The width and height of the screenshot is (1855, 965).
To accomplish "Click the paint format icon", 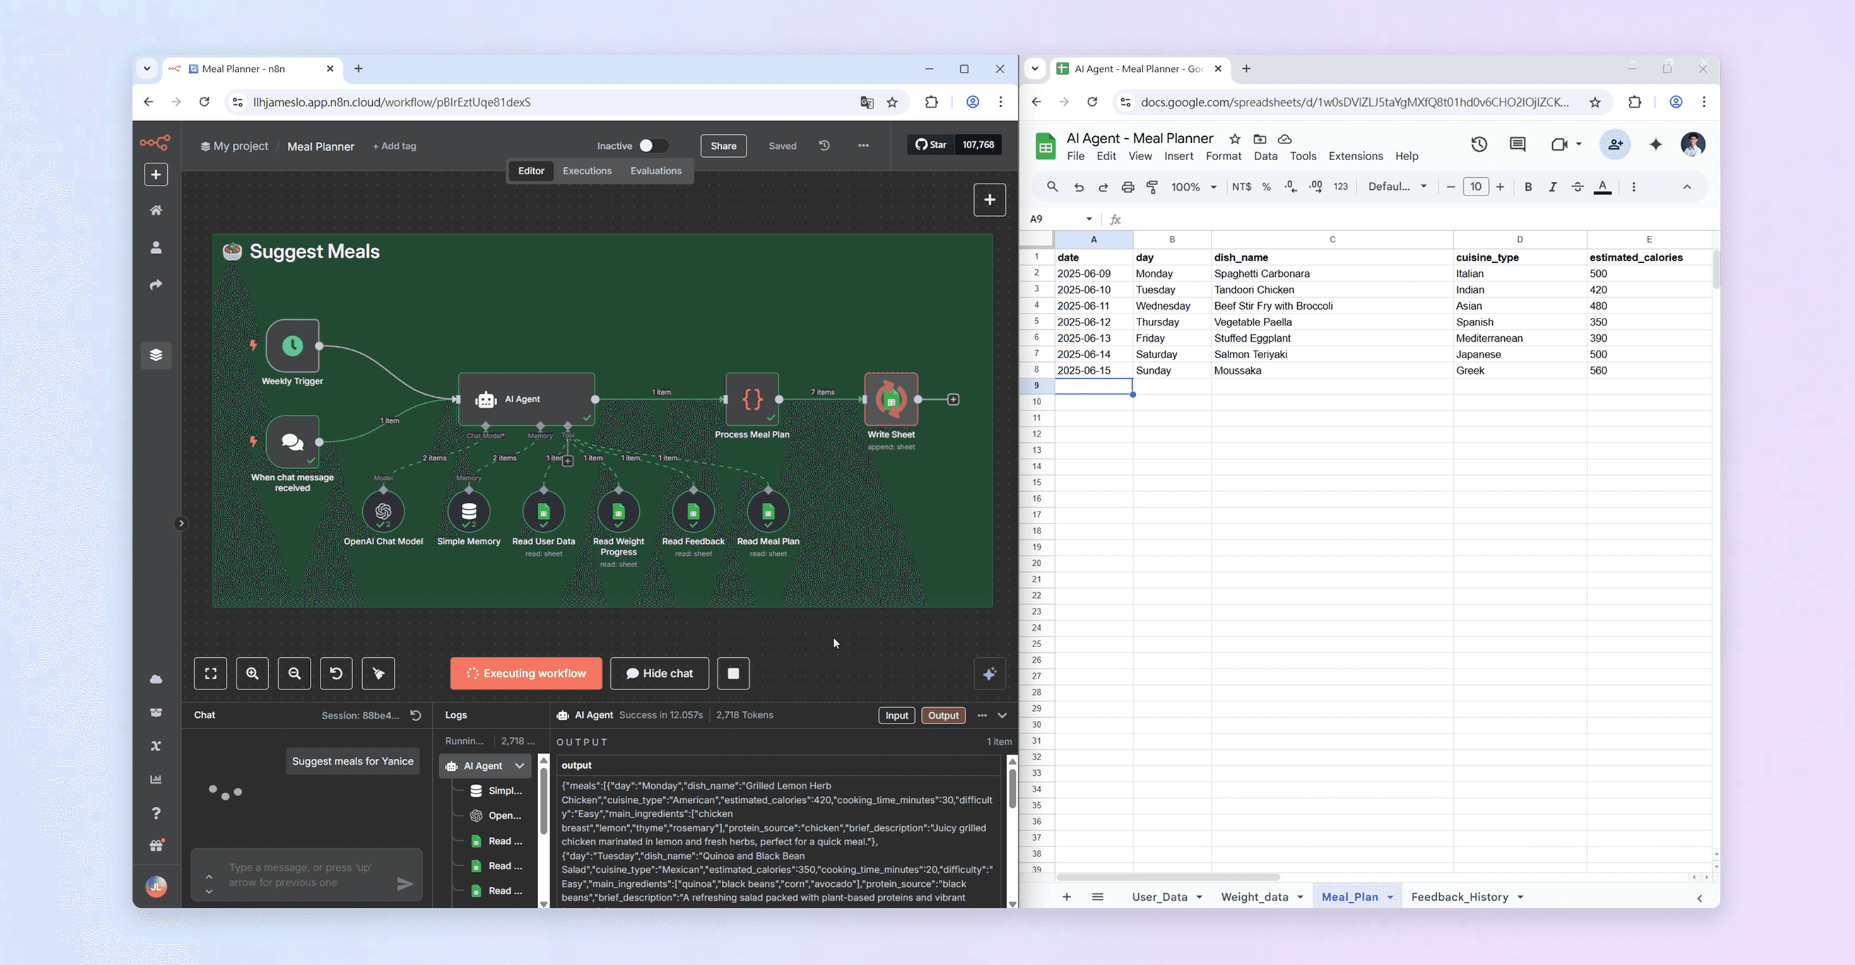I will tap(1152, 187).
